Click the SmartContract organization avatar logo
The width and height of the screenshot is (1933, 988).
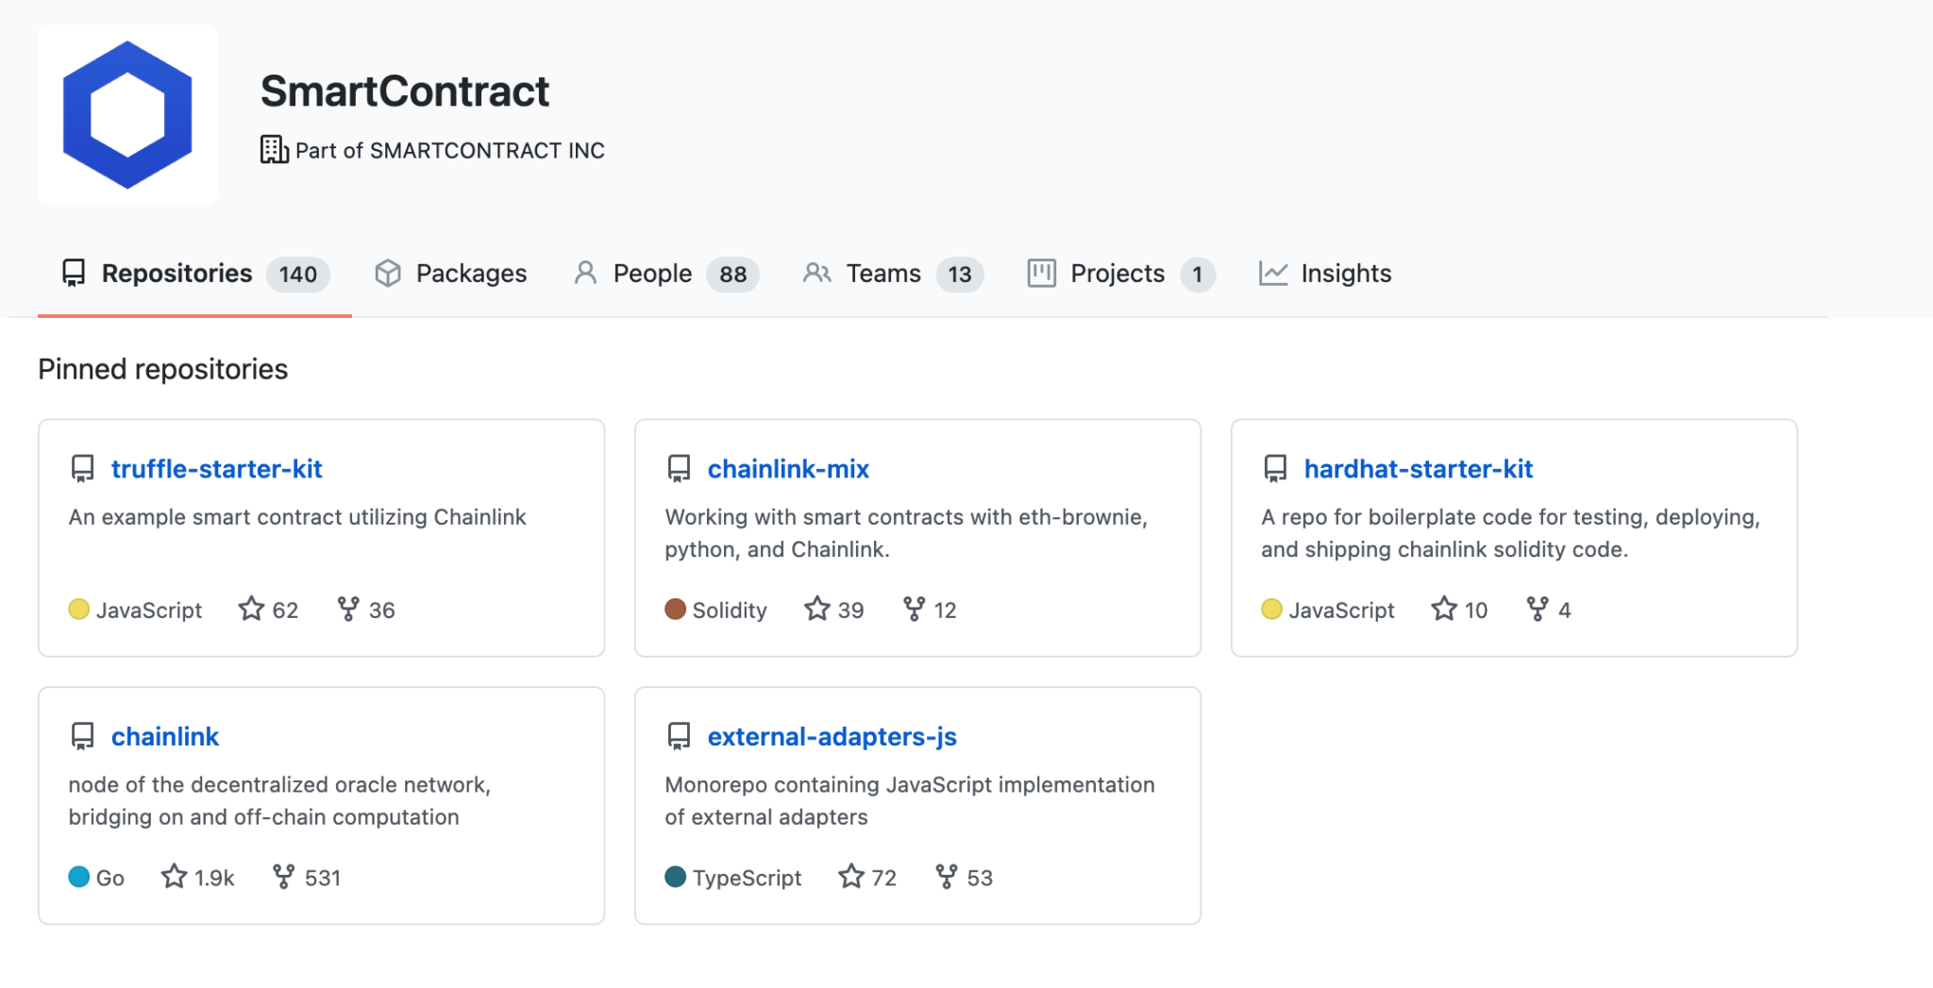point(127,114)
